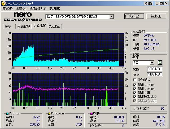170x129 pixels.
Task: Click the PI Failures average value 0.15
Action: click(79, 117)
